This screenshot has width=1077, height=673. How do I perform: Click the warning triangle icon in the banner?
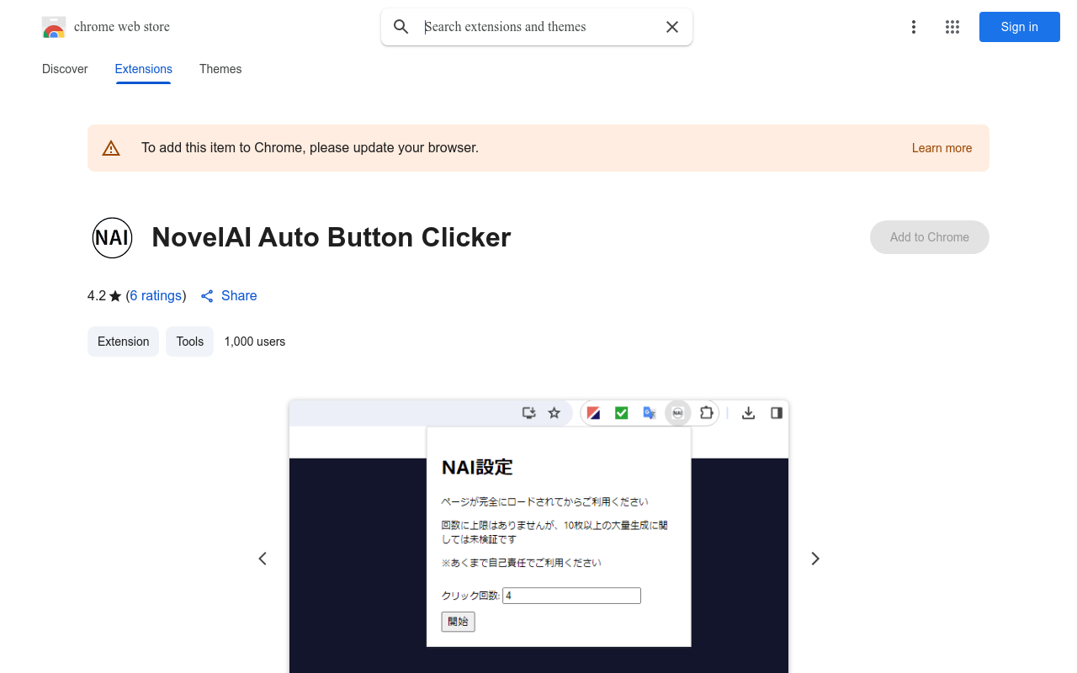[111, 148]
